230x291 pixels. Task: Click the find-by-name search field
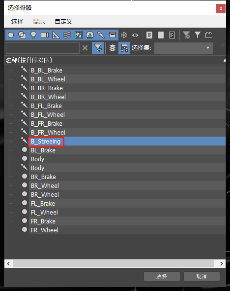(43, 48)
